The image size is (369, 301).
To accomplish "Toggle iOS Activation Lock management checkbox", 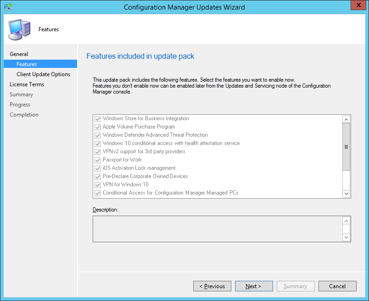I will (97, 168).
